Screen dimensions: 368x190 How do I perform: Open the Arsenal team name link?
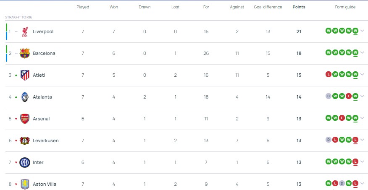(x=41, y=119)
